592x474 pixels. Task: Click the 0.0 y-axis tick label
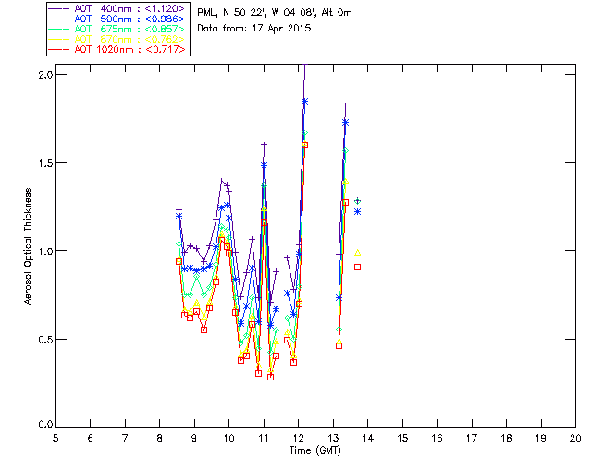(x=45, y=425)
